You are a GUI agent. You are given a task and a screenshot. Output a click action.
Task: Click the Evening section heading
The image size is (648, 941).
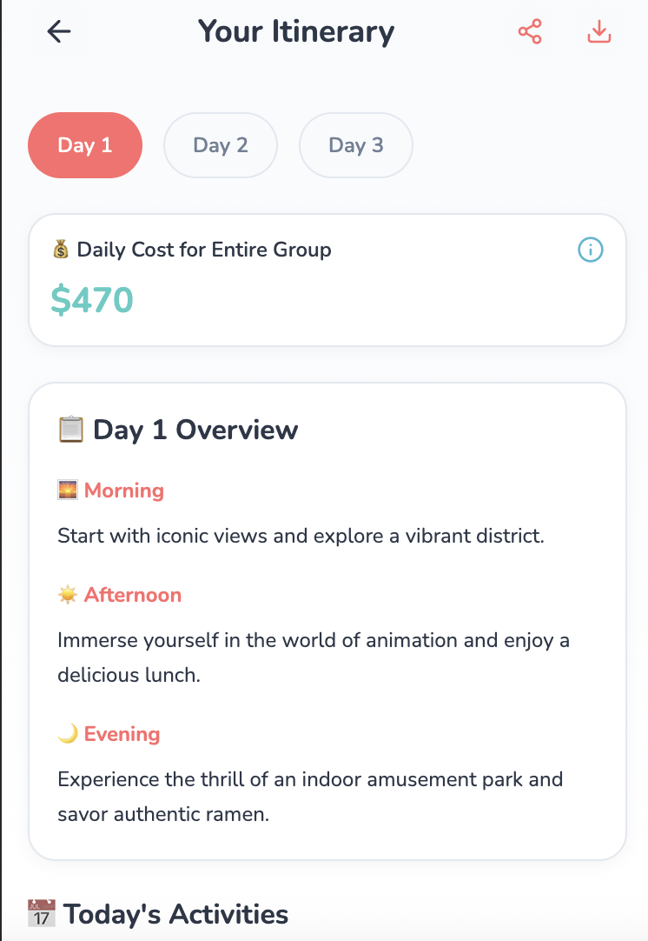coord(122,734)
